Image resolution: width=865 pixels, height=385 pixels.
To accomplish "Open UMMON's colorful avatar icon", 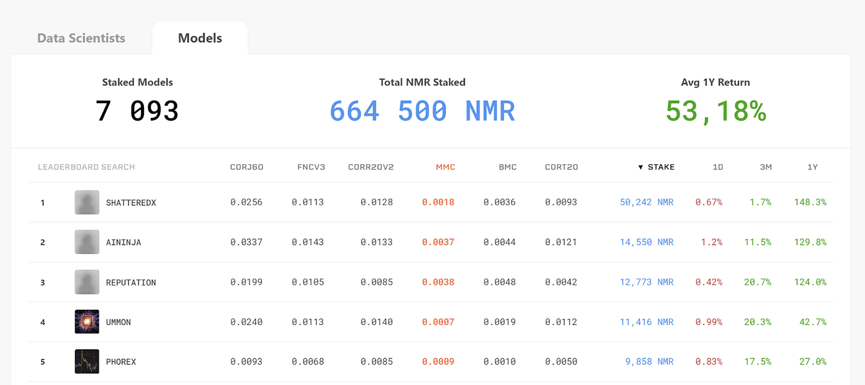I will coord(86,321).
